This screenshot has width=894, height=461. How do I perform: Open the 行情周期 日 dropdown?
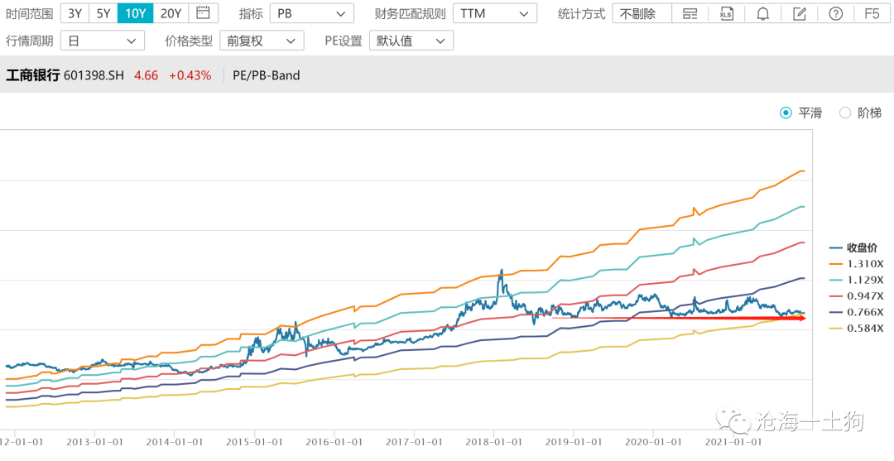pos(103,41)
